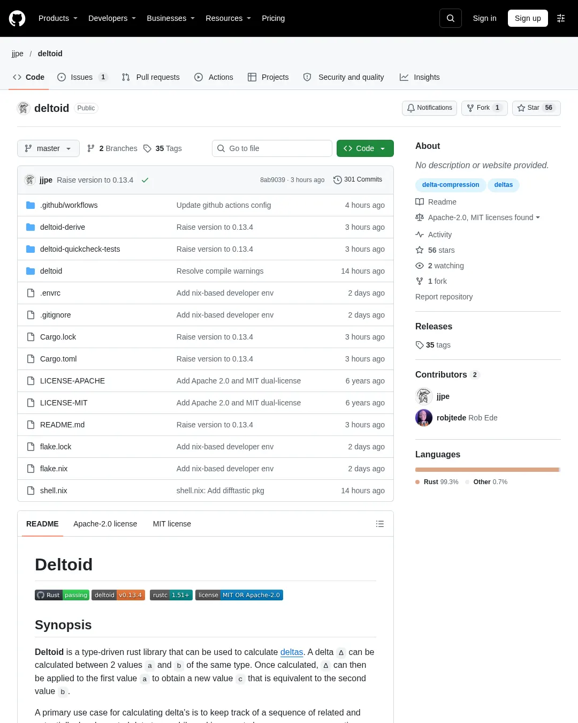Click the deltas topic tag

pyautogui.click(x=504, y=185)
